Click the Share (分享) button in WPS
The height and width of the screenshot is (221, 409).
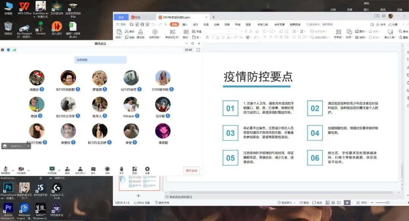(x=393, y=25)
